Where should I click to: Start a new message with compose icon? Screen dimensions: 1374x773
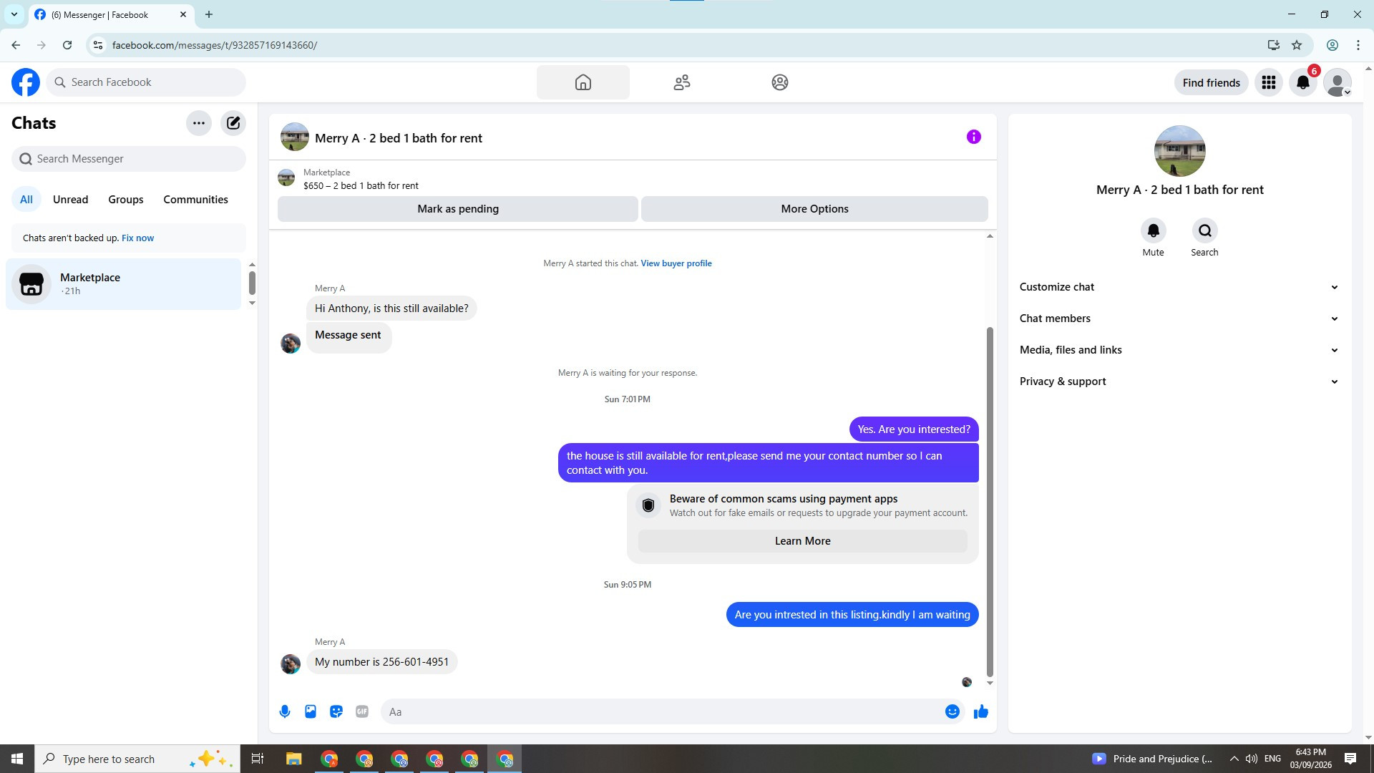click(233, 123)
